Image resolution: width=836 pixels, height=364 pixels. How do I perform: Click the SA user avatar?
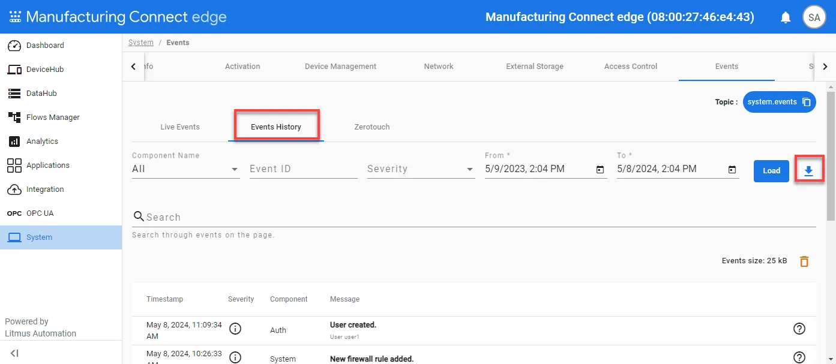coord(814,17)
